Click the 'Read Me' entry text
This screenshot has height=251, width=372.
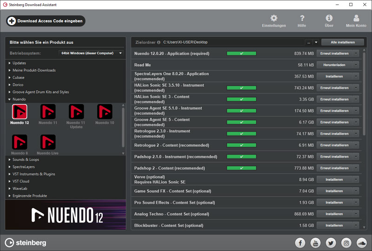[142, 65]
